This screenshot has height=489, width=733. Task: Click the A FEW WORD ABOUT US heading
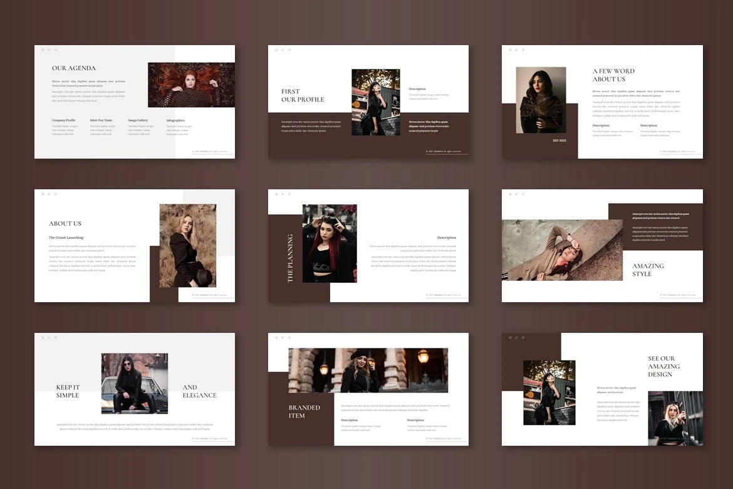point(613,75)
